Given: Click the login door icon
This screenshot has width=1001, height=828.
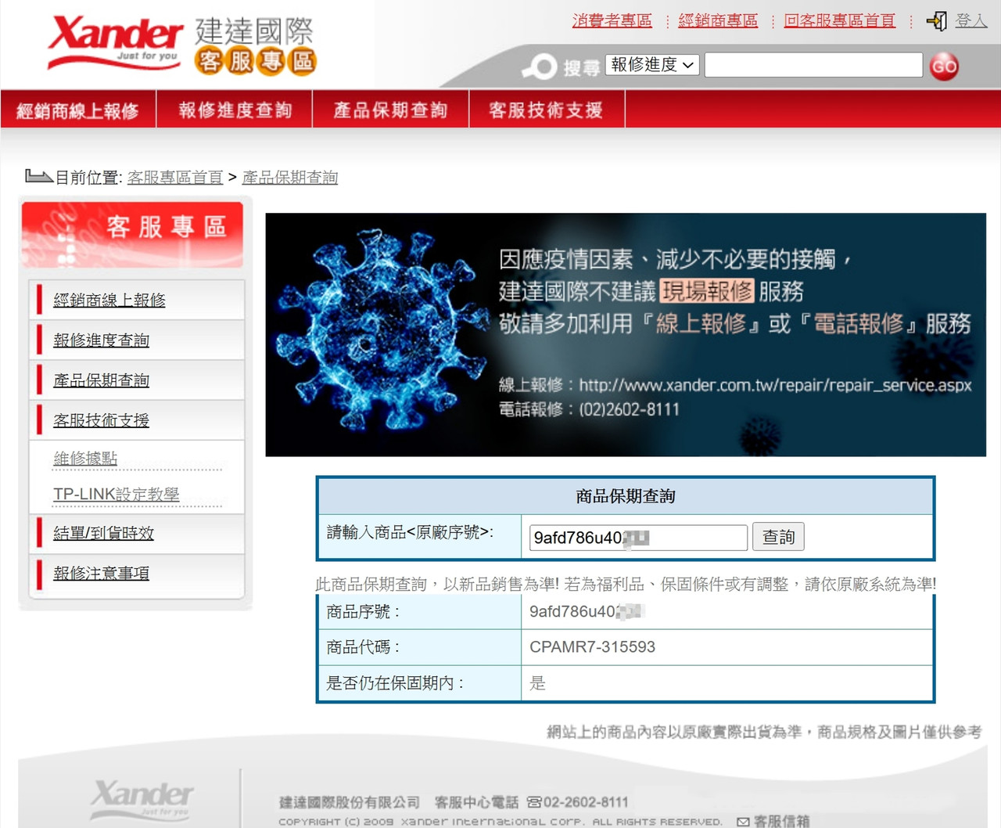Looking at the screenshot, I should pyautogui.click(x=936, y=21).
